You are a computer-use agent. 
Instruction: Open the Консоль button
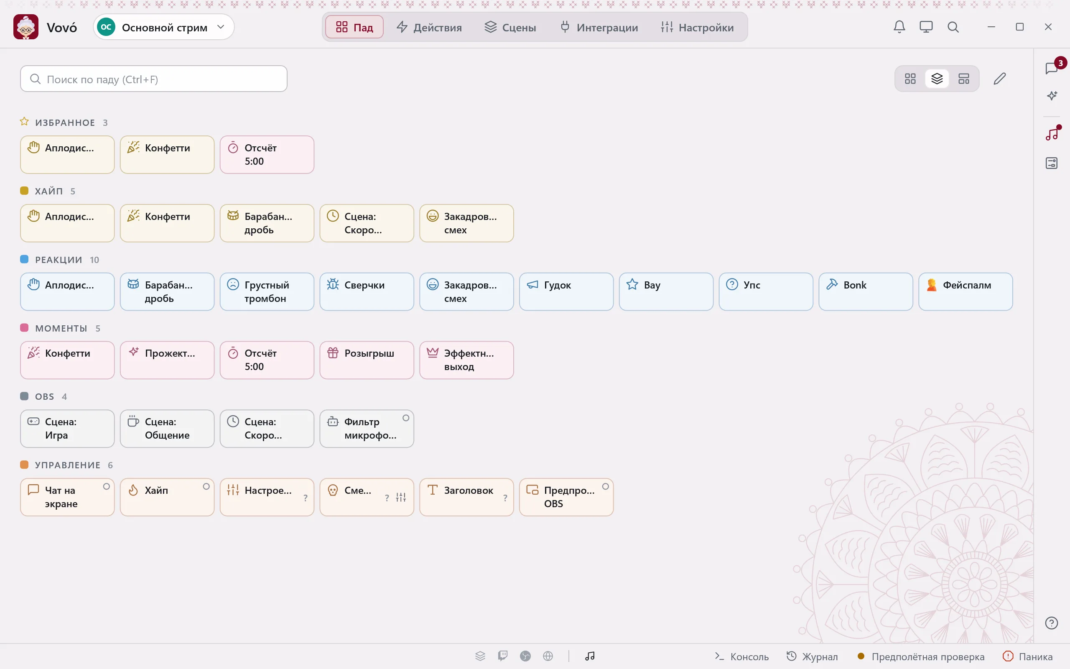pyautogui.click(x=741, y=656)
